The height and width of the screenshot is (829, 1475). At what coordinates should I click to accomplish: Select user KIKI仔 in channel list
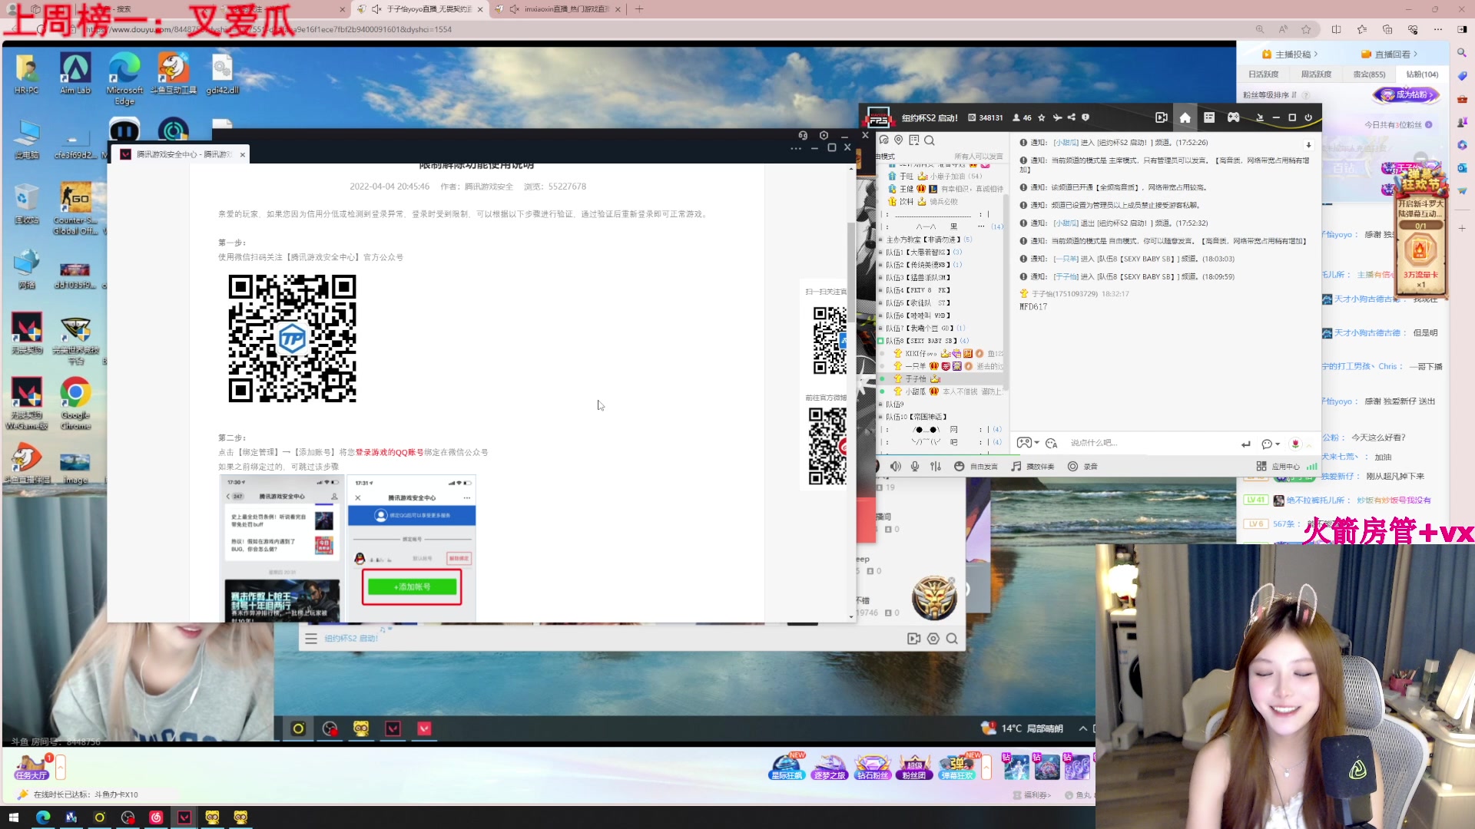coord(920,354)
